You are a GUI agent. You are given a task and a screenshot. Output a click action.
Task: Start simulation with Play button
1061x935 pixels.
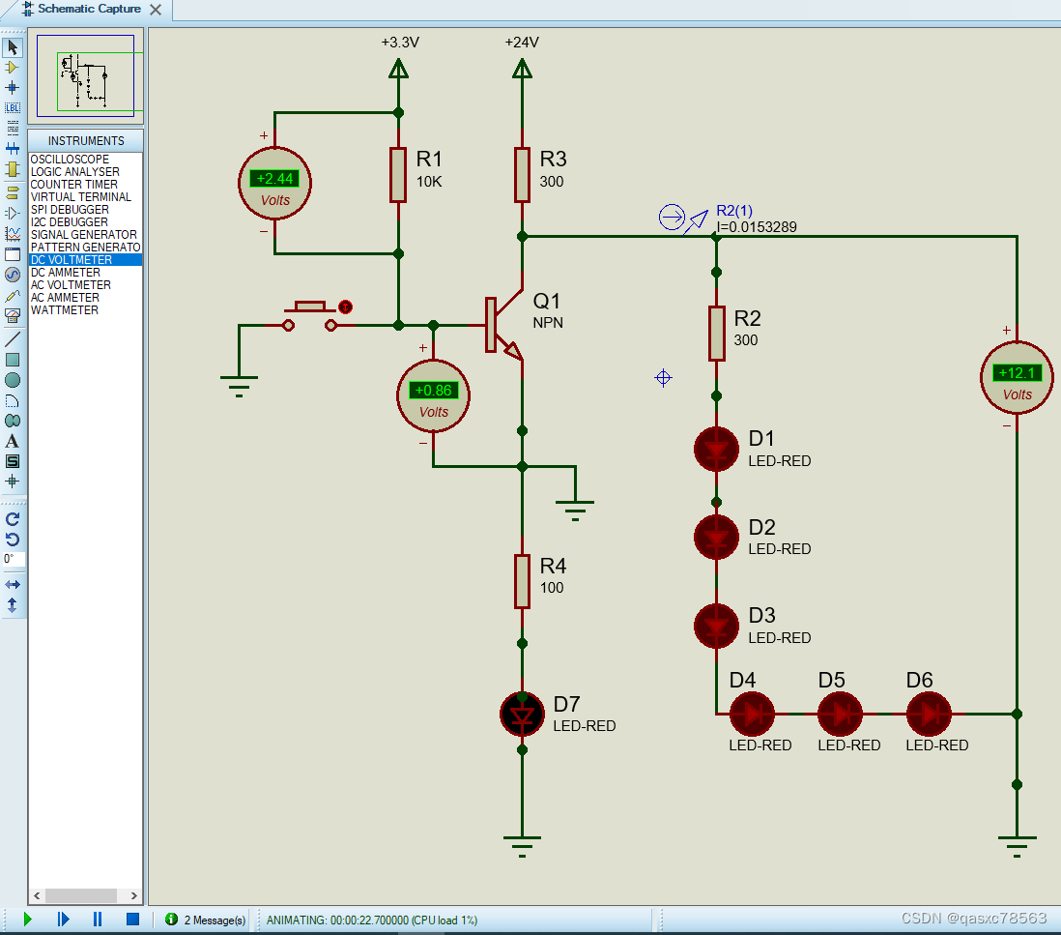(x=28, y=919)
